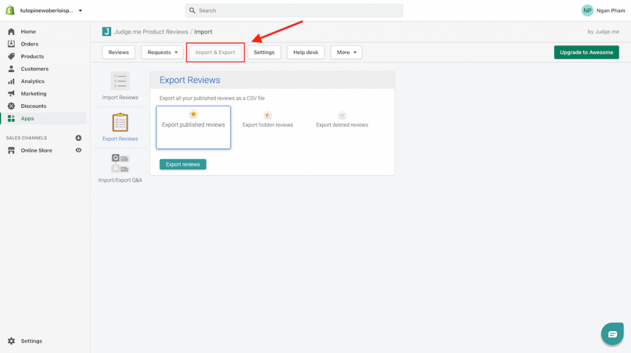Open Marketing in sidebar

point(33,94)
